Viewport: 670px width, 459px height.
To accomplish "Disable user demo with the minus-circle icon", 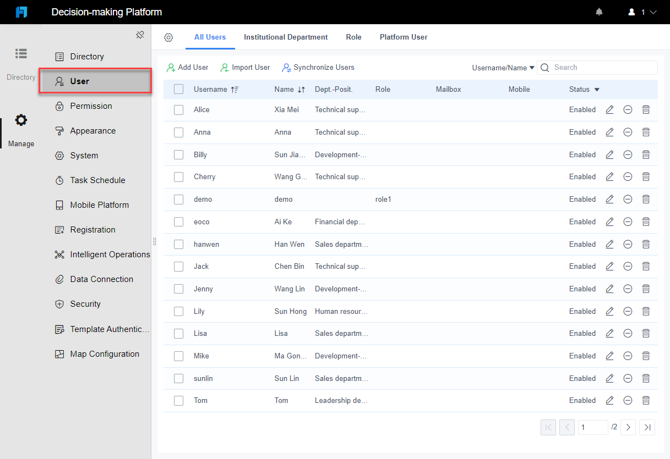I will pyautogui.click(x=628, y=199).
